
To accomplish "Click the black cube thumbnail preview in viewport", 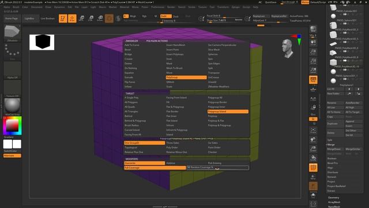I will coord(42,42).
